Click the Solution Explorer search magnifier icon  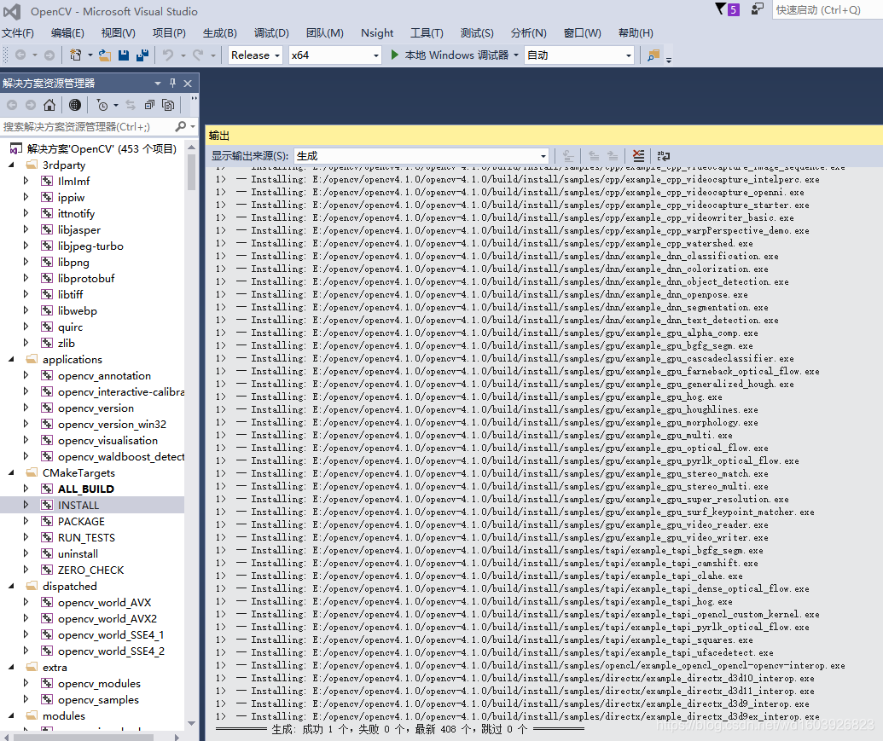tap(181, 126)
